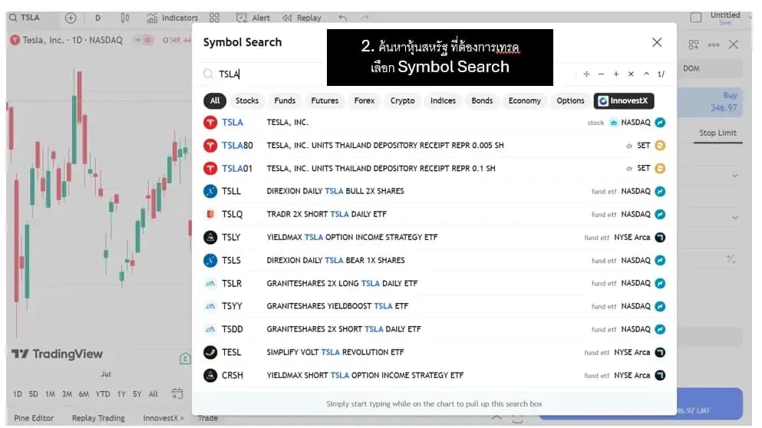Screen dimensions: 762x428
Task: Filter results by Indices
Action: click(x=443, y=100)
